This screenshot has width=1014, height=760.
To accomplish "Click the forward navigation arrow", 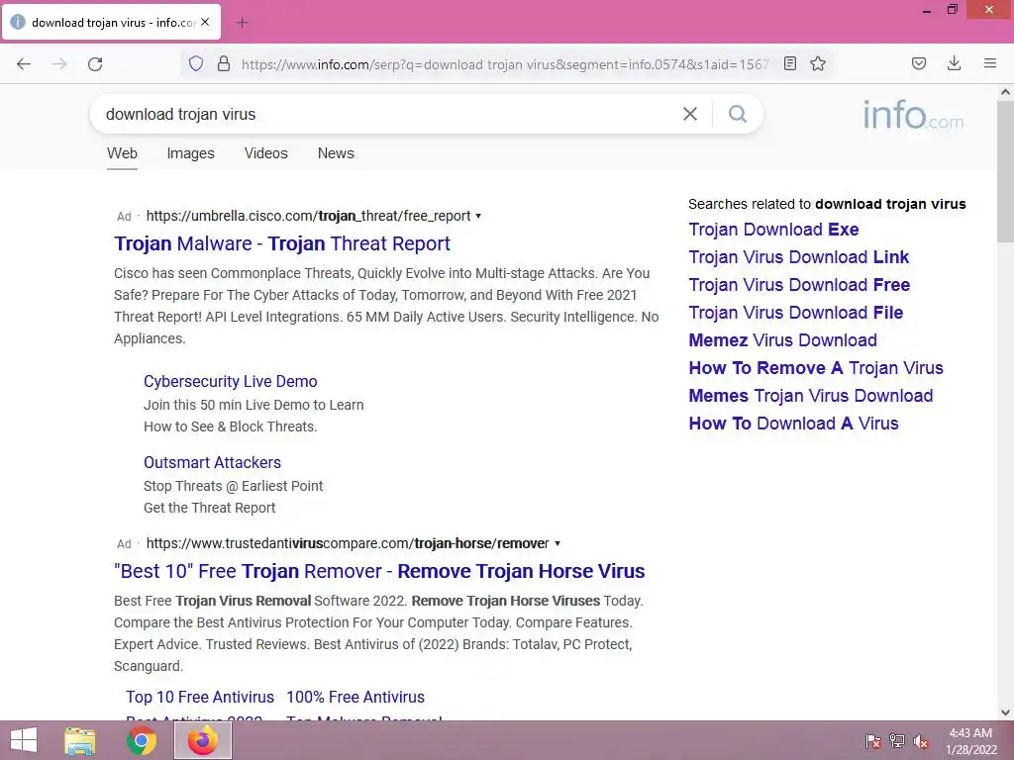I will tap(59, 64).
